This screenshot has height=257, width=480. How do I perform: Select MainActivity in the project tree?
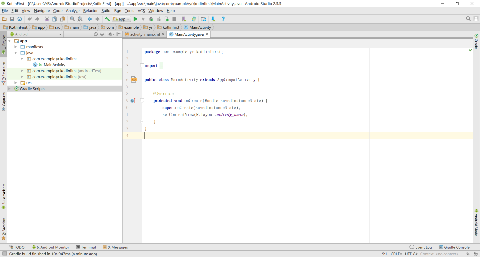[x=54, y=65]
